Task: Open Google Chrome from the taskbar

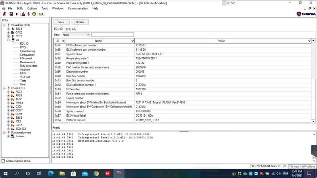Action: [x=96, y=174]
